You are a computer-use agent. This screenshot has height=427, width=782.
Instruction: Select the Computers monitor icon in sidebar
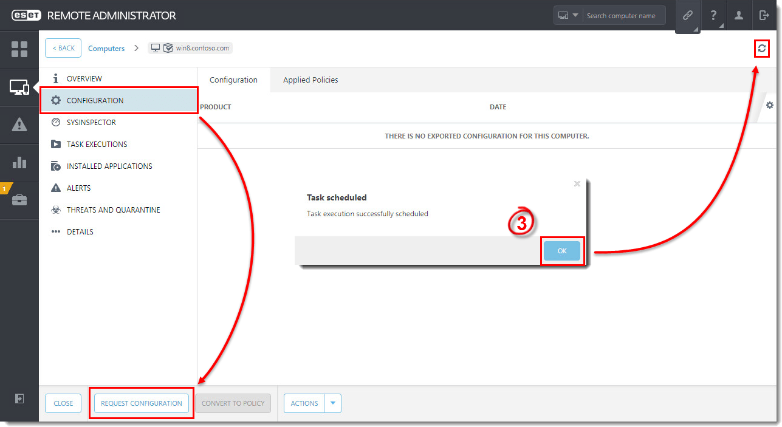coord(19,87)
